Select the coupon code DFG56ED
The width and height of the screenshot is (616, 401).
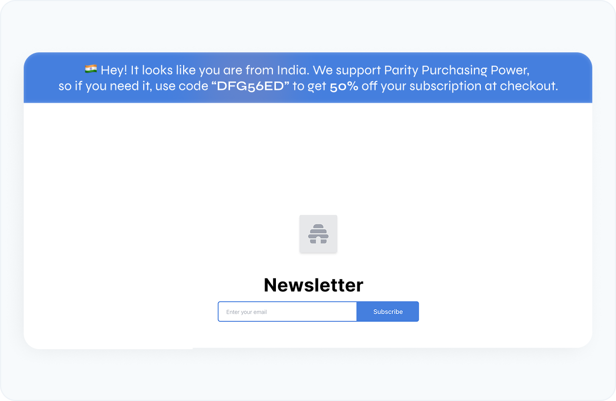(250, 86)
